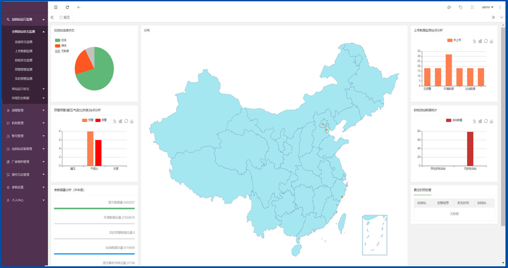
Task: Click the refresh icon in top bar
Action: pyautogui.click(x=67, y=7)
